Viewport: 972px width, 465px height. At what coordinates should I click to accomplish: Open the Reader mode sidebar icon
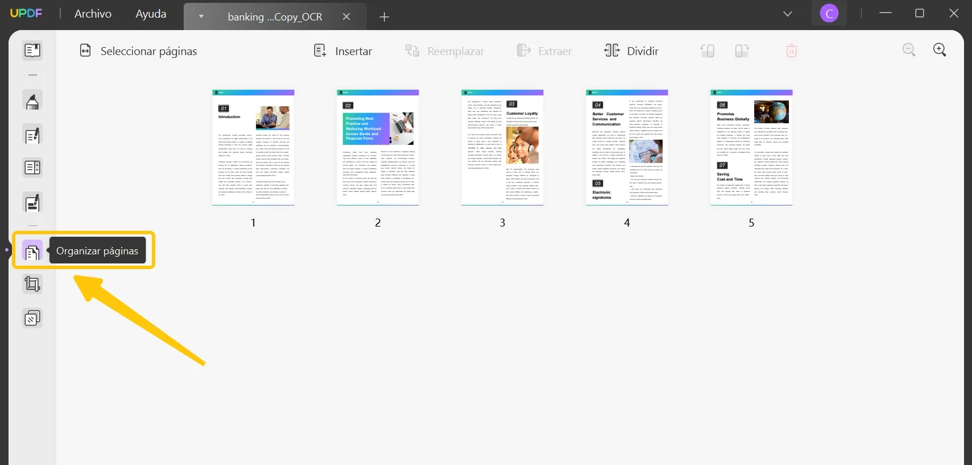tap(32, 51)
